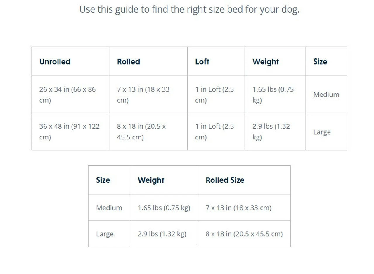Click the Rolled column header

(x=129, y=62)
